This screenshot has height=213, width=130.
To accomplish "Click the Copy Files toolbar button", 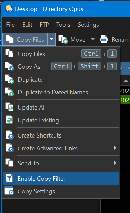I will point(25,39).
